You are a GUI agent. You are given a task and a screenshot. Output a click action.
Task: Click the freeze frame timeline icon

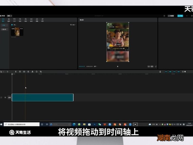coord(24,72)
